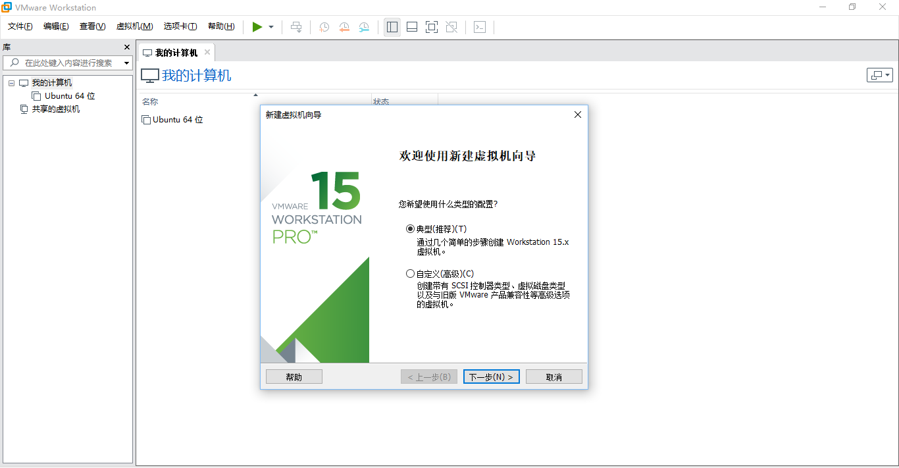Viewport: 899px width, 468px height.
Task: Toggle the thumbnail bar view icon
Action: (x=412, y=27)
